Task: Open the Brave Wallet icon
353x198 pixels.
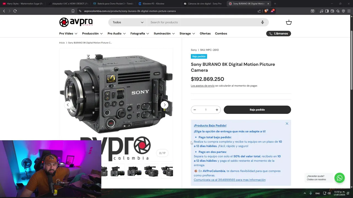Action: click(x=332, y=11)
